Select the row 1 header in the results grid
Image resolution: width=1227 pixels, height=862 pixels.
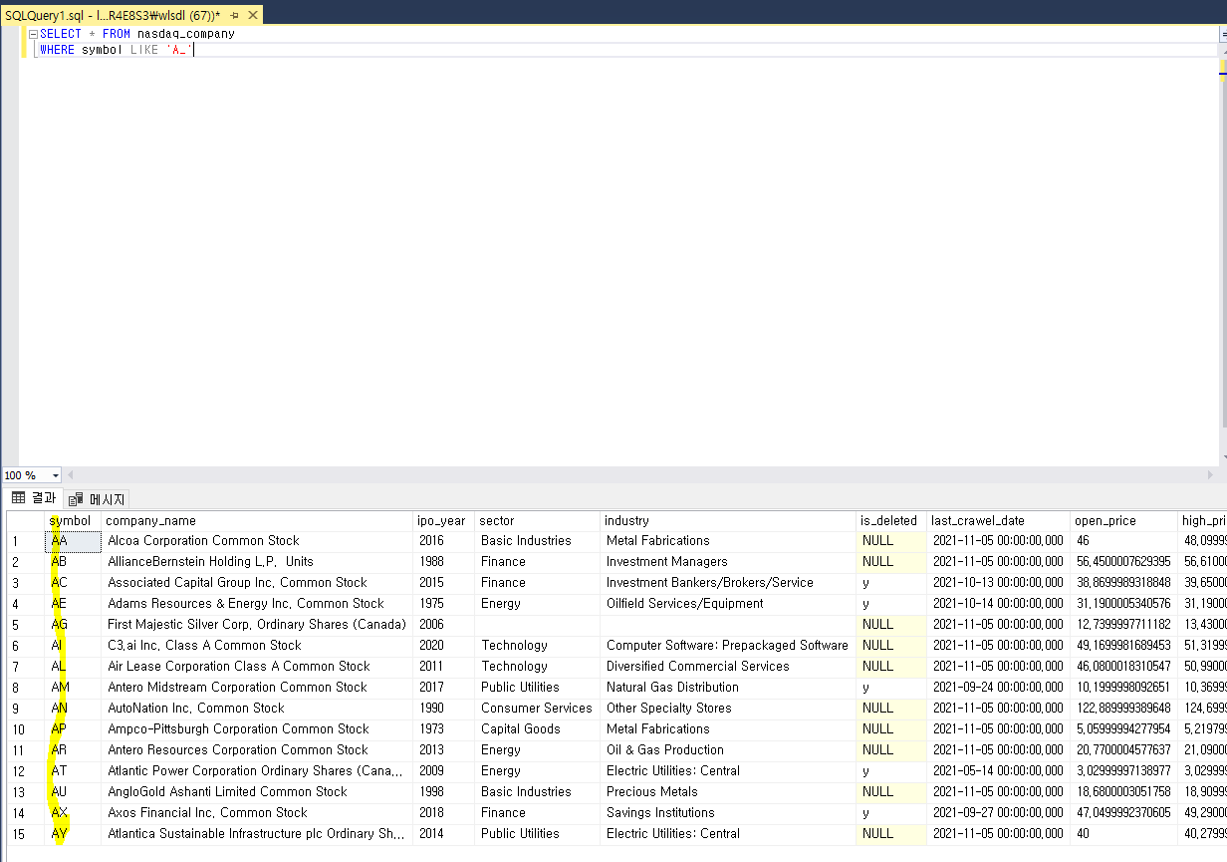[25, 541]
